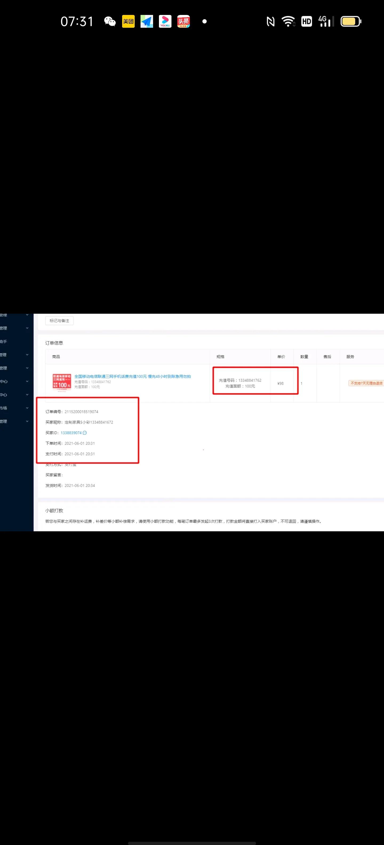Open the 助手 sidebar menu item
The image size is (384, 845).
coord(4,341)
